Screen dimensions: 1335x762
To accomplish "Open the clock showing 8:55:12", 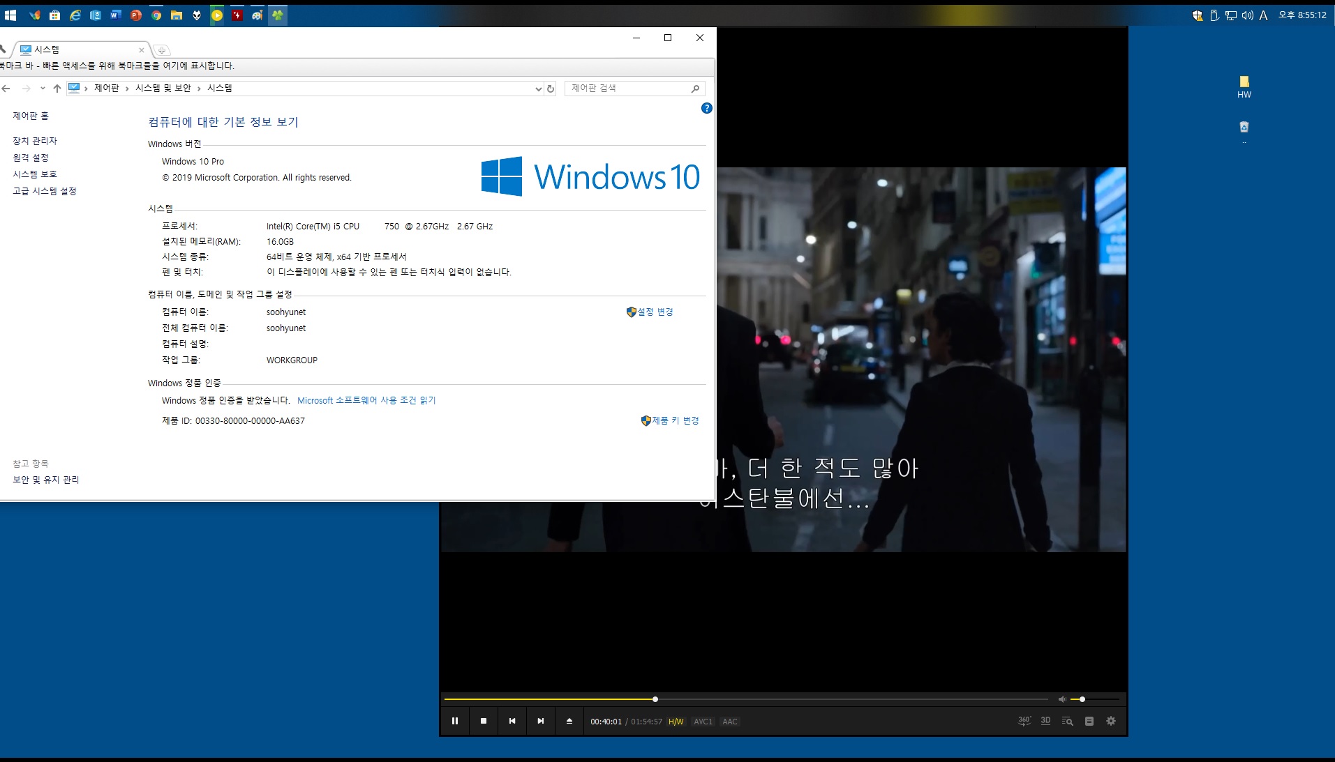I will pyautogui.click(x=1302, y=15).
